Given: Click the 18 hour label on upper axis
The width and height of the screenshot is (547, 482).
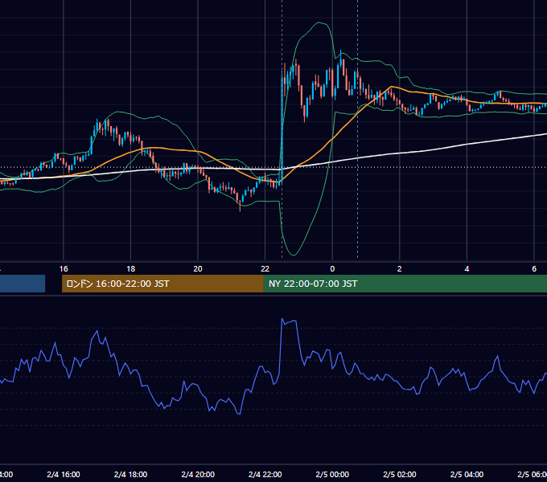Looking at the screenshot, I should click(131, 269).
